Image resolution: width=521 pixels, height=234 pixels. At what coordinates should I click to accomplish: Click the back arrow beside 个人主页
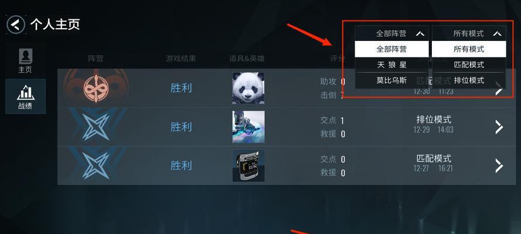(x=16, y=25)
